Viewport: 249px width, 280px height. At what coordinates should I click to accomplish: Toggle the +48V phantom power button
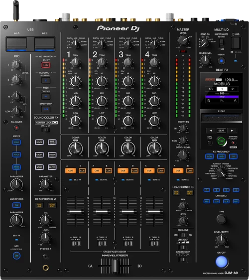(46, 65)
